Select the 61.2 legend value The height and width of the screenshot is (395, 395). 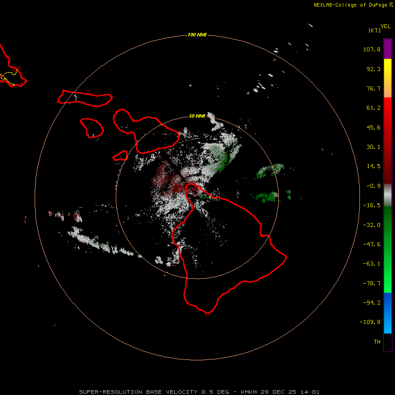[x=373, y=108]
